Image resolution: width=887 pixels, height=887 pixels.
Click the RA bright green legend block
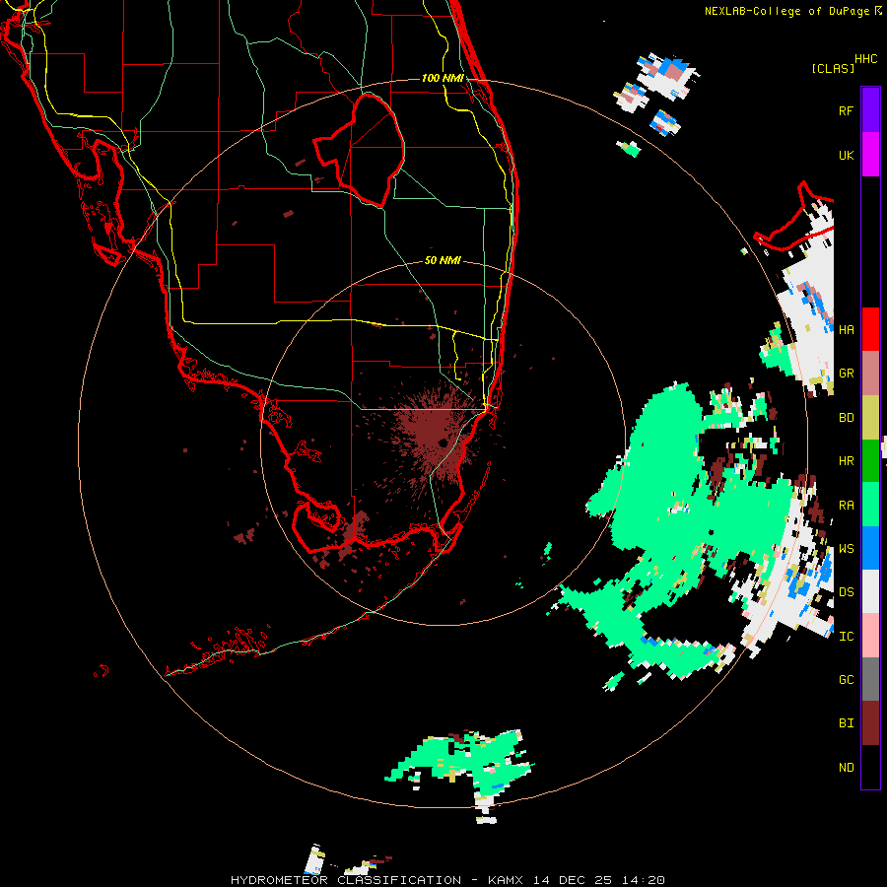[x=870, y=505]
